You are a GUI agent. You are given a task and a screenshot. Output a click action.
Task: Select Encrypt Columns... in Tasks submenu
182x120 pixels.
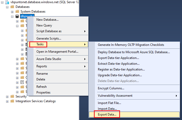coord(134,88)
